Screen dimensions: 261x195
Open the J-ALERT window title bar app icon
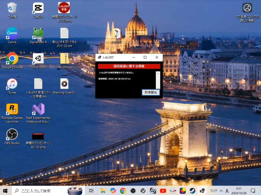(x=99, y=57)
